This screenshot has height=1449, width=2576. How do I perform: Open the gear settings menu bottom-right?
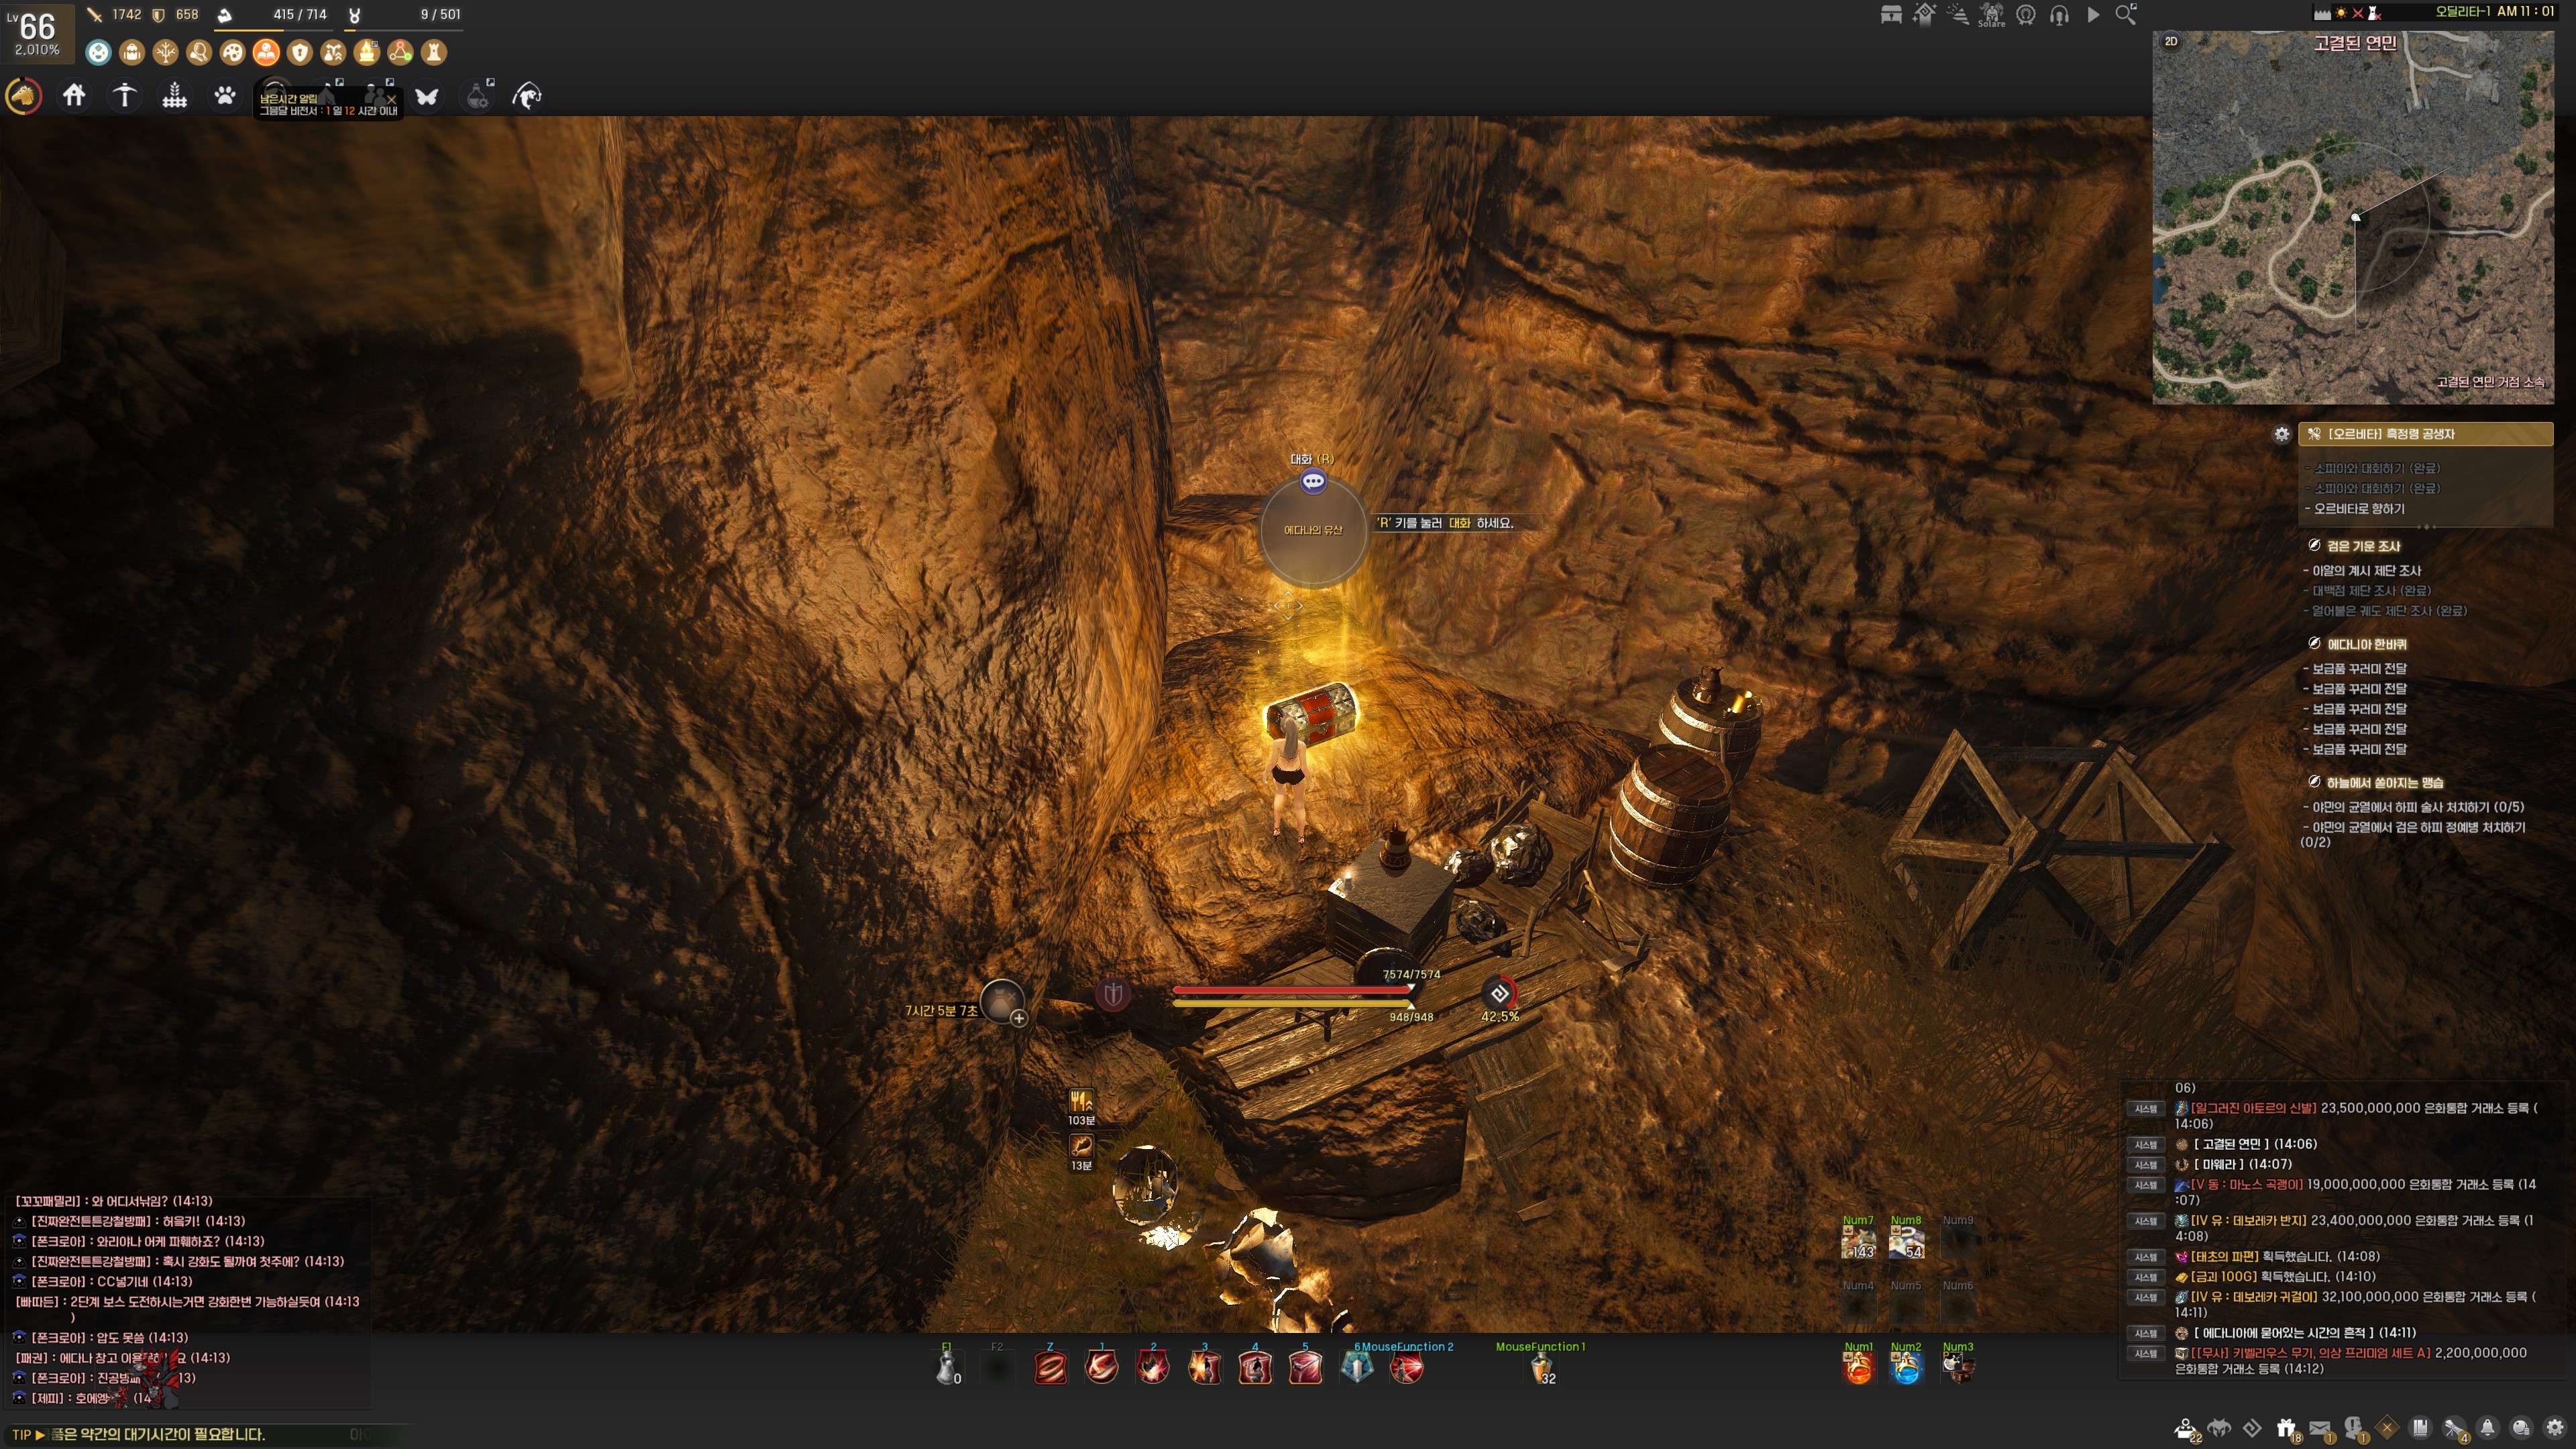[2555, 1428]
